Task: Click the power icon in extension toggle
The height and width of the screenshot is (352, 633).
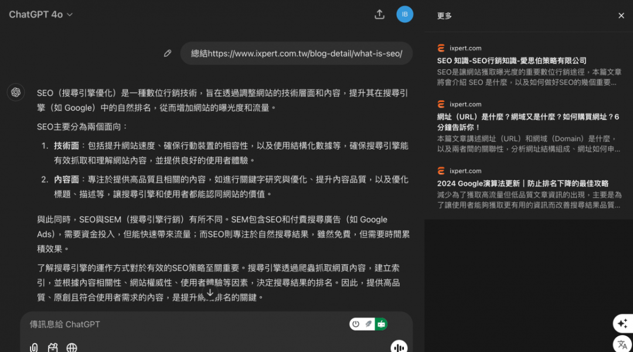Action: point(356,324)
